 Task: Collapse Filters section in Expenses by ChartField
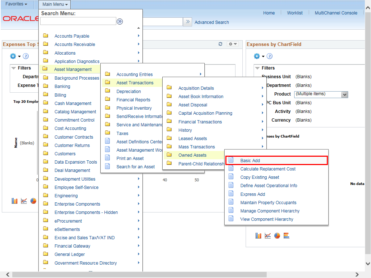pyautogui.click(x=258, y=68)
